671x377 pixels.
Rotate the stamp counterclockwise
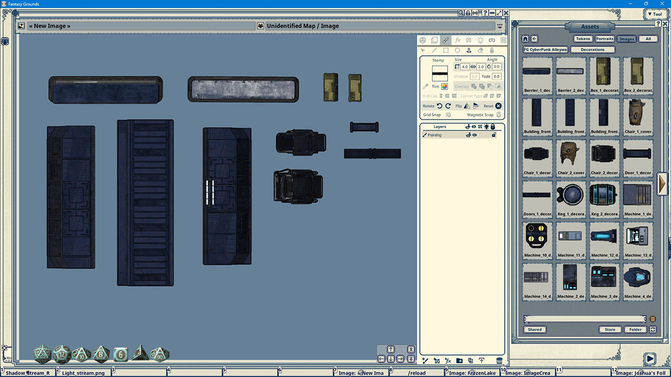point(440,105)
